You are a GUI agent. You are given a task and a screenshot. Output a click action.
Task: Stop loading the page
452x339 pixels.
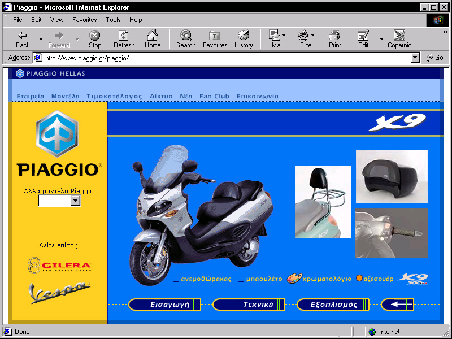[x=94, y=40]
